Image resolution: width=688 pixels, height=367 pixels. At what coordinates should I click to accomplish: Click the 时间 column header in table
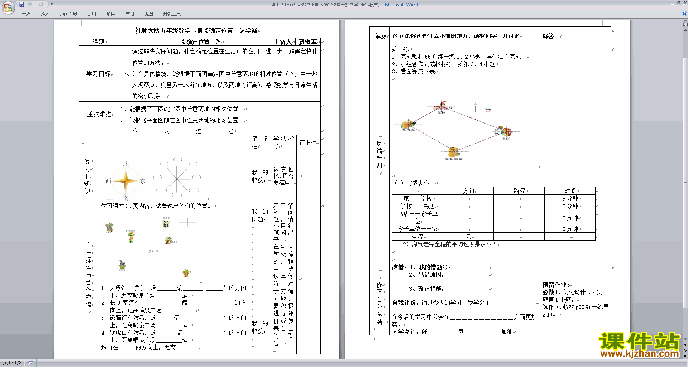pyautogui.click(x=570, y=191)
